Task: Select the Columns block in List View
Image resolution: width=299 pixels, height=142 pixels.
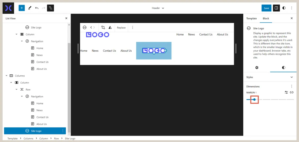Action: [x=20, y=76]
